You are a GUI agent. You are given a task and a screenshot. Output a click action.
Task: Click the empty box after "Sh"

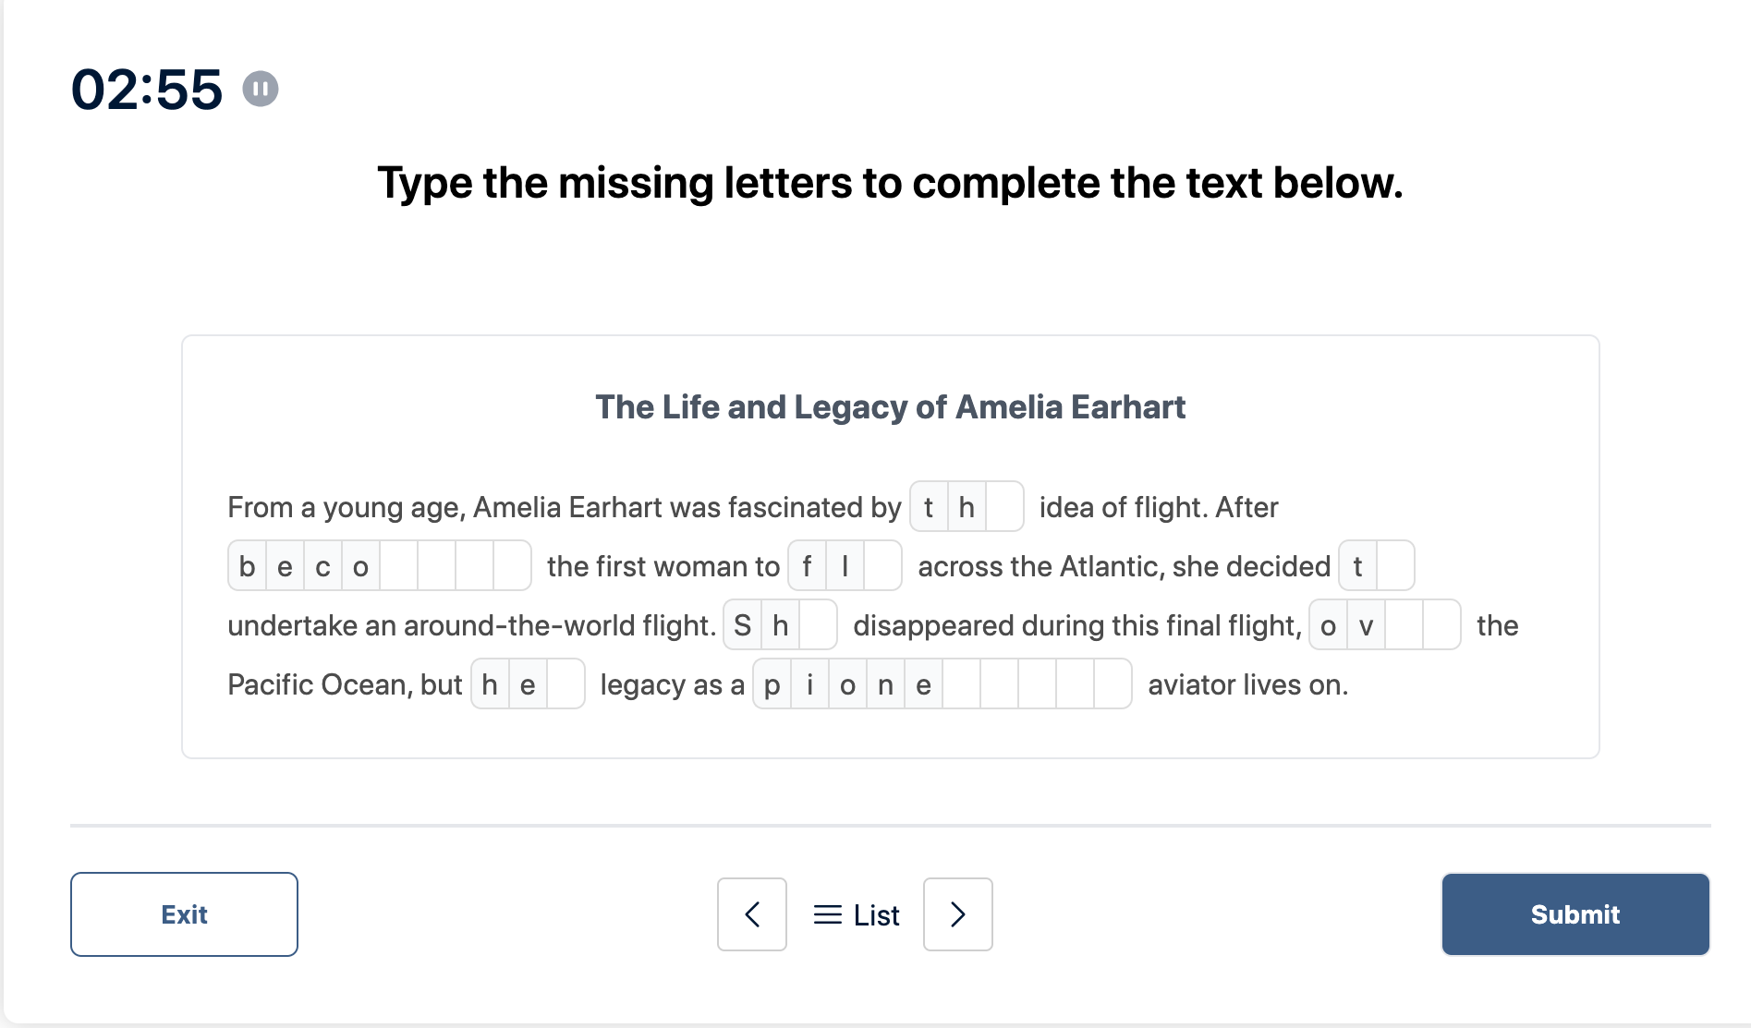point(818,625)
